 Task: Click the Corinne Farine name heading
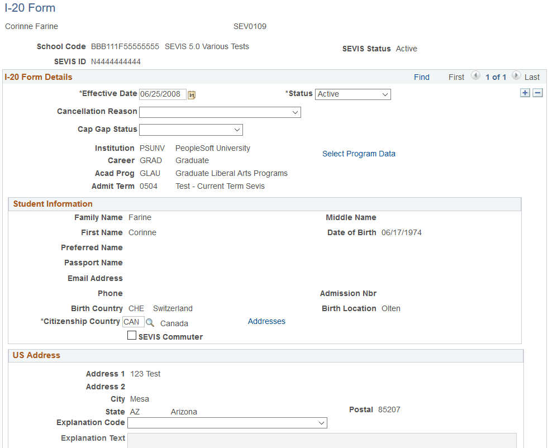point(31,27)
